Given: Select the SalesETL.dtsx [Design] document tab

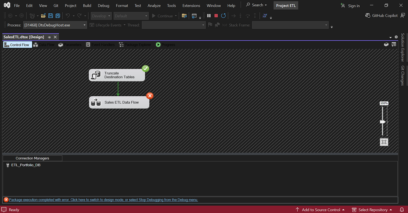Looking at the screenshot, I should [24, 37].
